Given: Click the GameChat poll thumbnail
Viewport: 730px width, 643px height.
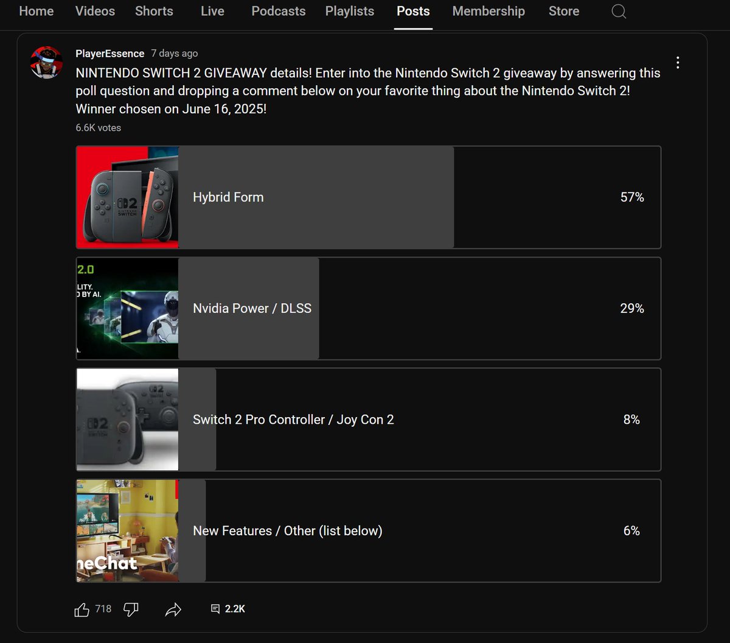Looking at the screenshot, I should pyautogui.click(x=128, y=531).
